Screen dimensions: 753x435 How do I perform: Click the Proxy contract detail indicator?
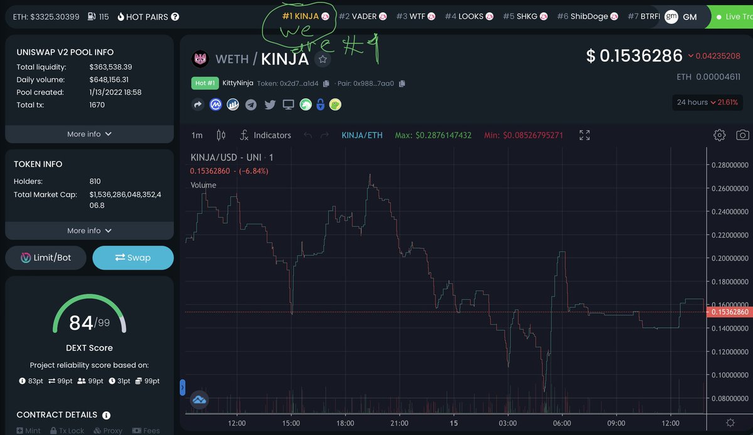[109, 431]
